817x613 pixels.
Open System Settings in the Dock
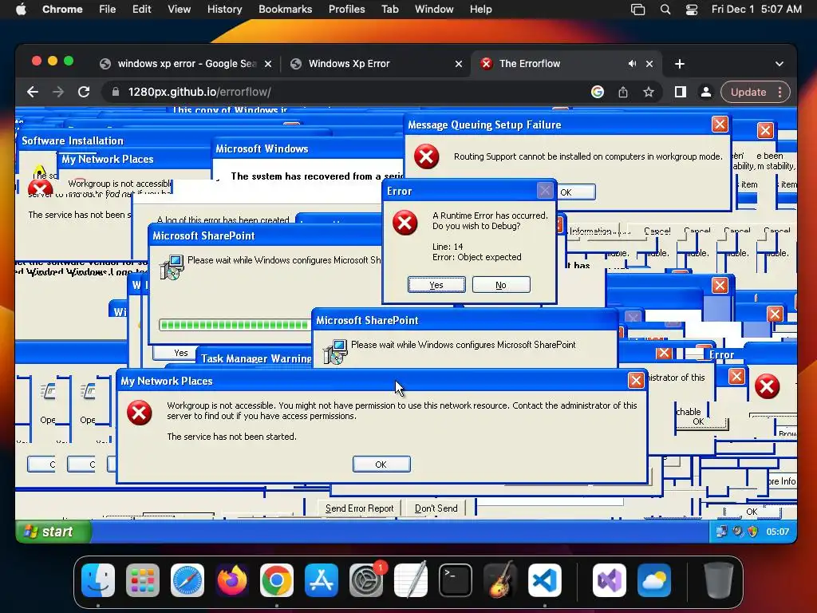point(365,580)
